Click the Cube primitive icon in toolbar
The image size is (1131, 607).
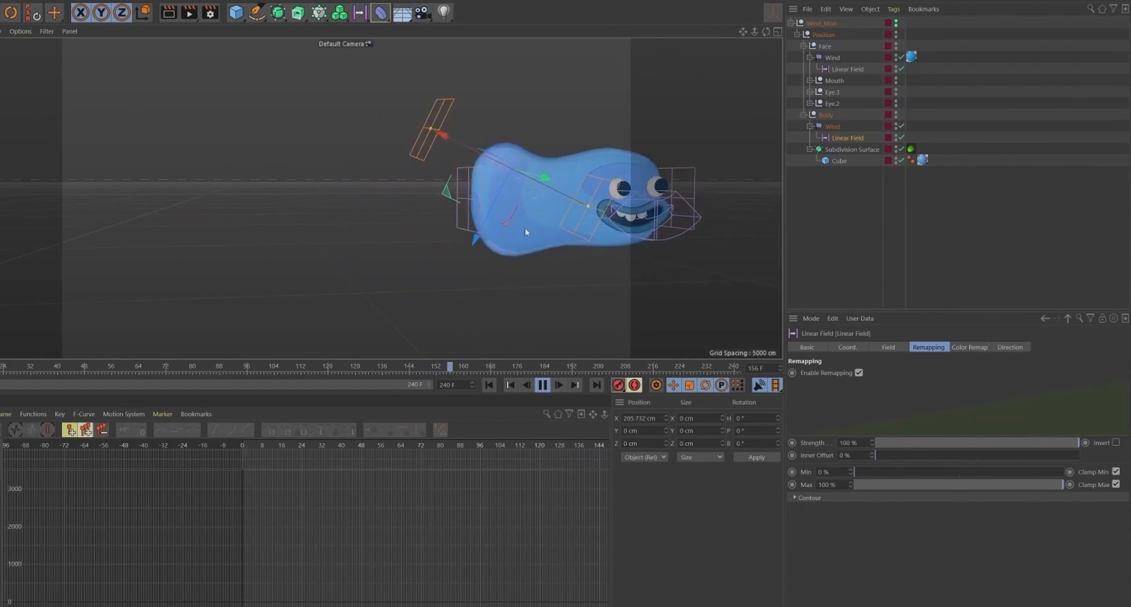point(235,12)
